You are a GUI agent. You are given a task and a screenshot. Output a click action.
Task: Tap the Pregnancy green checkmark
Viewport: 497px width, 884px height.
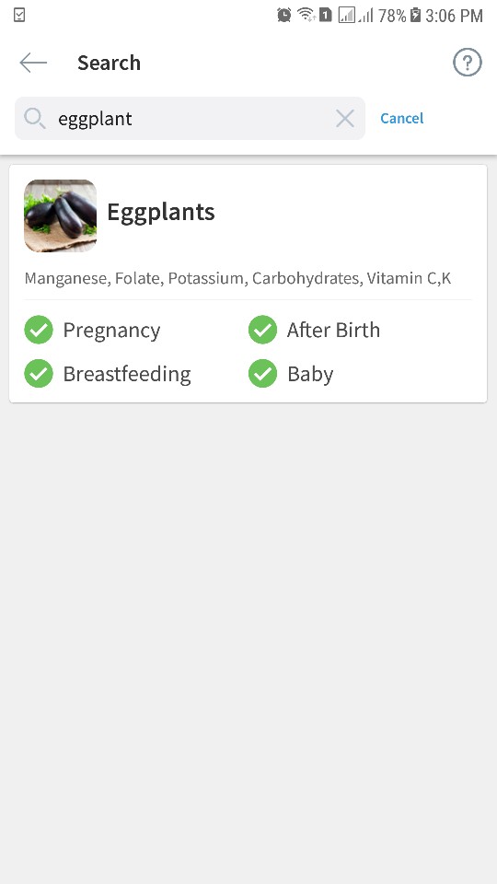[39, 330]
